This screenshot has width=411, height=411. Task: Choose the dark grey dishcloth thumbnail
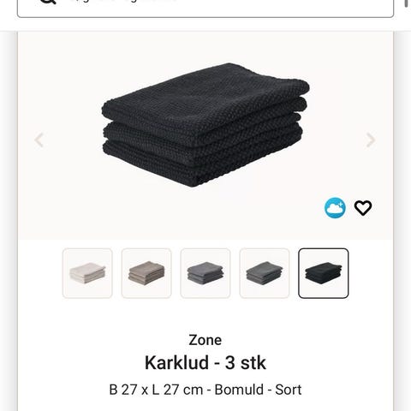click(x=265, y=273)
